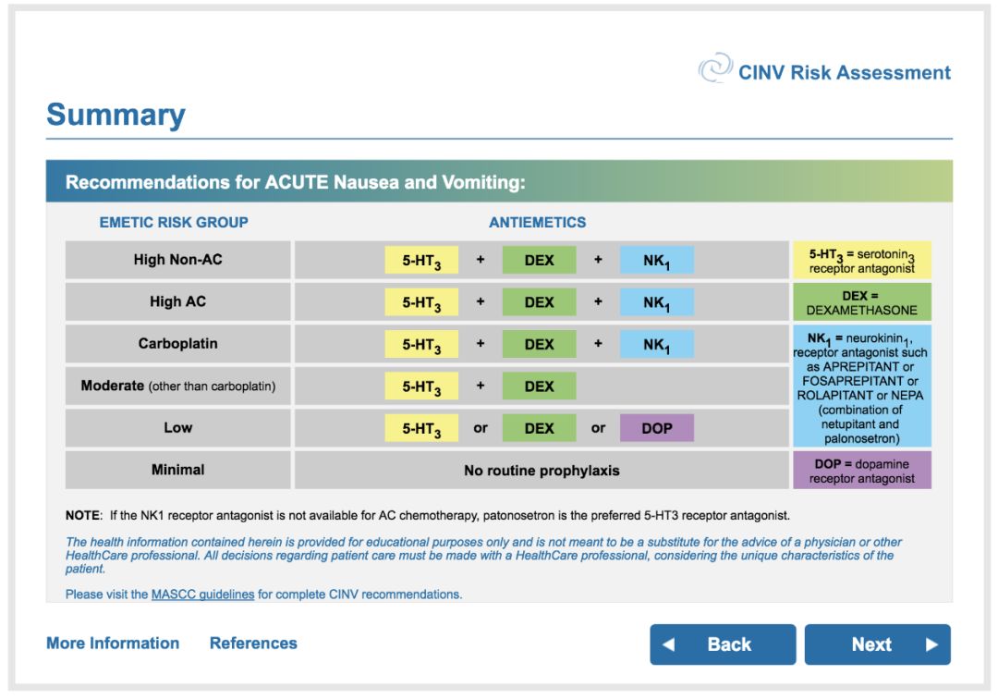998x699 pixels.
Task: Click the blue NK1 legend definition box
Action: point(861,386)
